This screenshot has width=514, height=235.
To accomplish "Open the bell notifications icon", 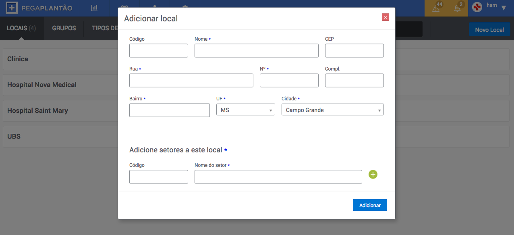I will click(457, 8).
